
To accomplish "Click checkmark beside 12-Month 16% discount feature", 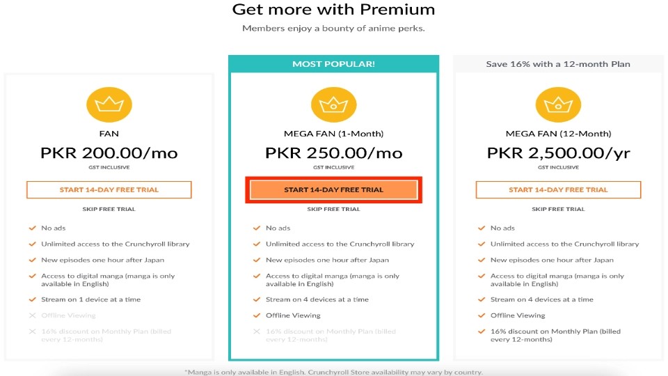I will pyautogui.click(x=482, y=331).
